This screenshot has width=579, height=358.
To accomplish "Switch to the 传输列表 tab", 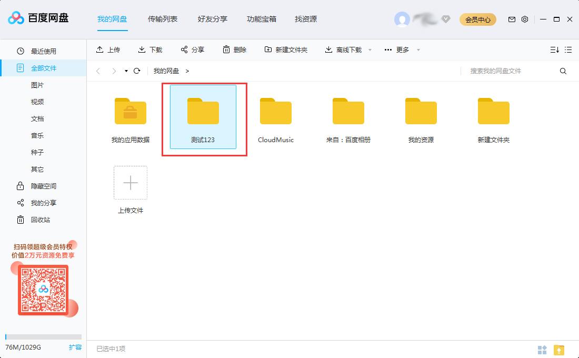I will tap(163, 19).
